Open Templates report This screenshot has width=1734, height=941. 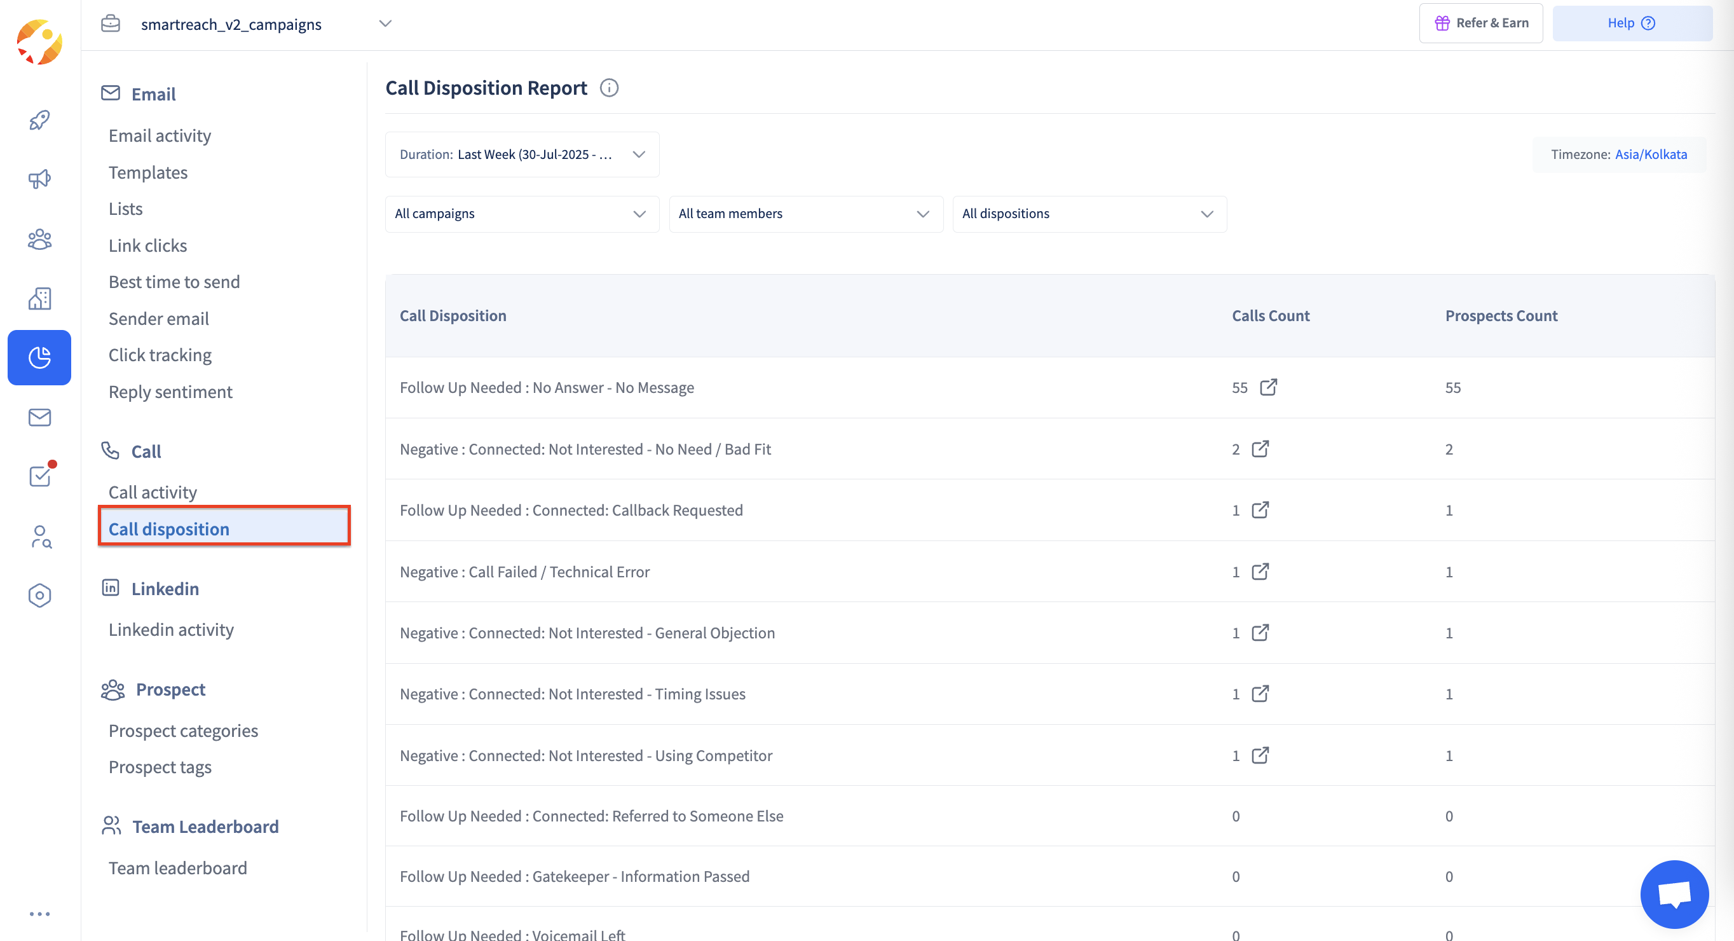[x=148, y=172]
